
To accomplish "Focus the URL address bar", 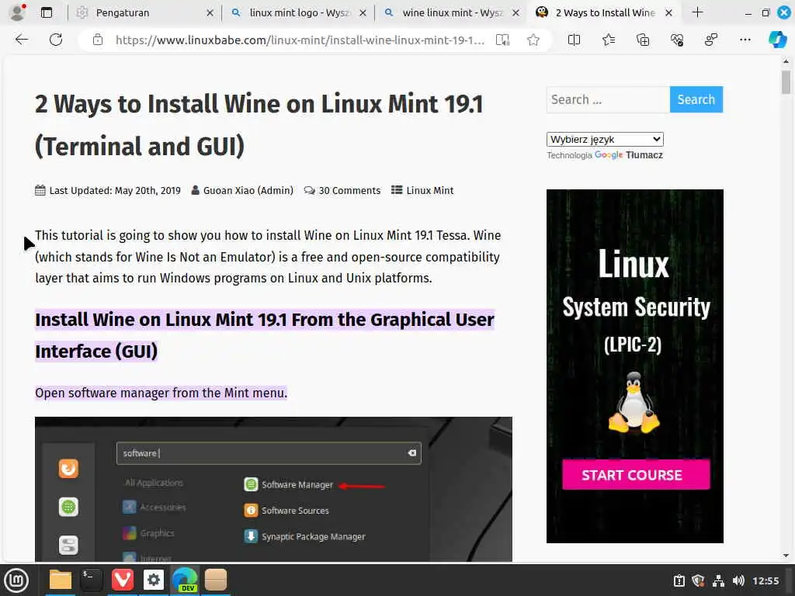I will click(299, 40).
